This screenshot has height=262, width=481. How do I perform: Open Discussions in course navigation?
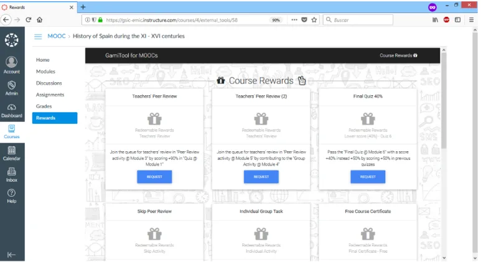coord(49,83)
